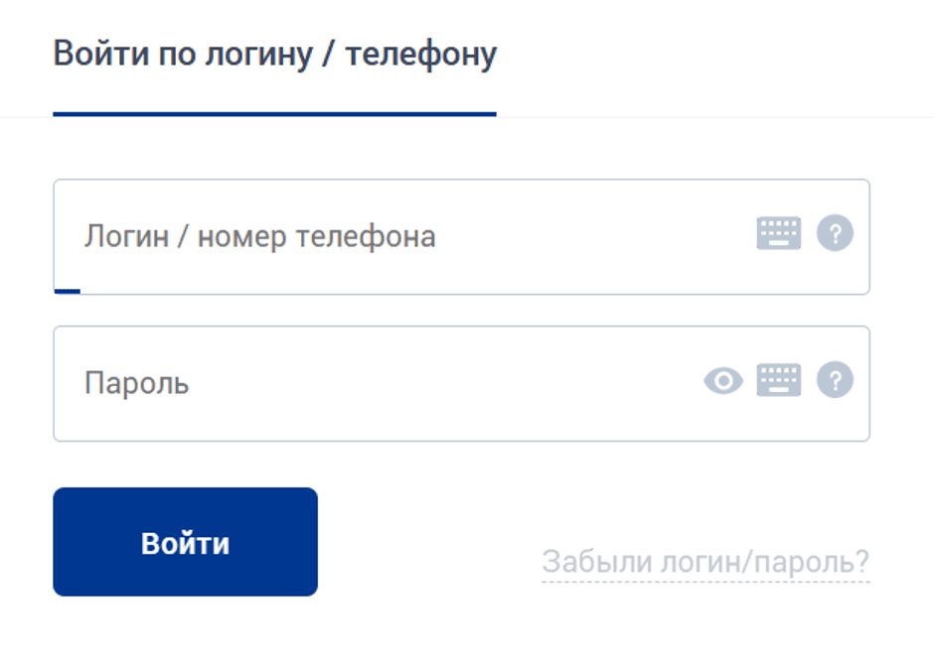Image resolution: width=935 pixels, height=667 pixels.
Task: Select the 'Войти по логину / телефону' heading
Action: [275, 55]
